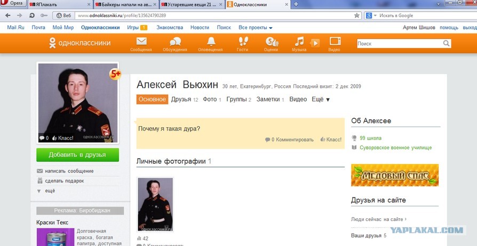The image size is (477, 246).
Task: Open the Гости footprints icon
Action: (x=243, y=42)
